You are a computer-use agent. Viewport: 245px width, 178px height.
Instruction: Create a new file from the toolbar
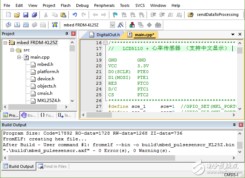[9, 15]
